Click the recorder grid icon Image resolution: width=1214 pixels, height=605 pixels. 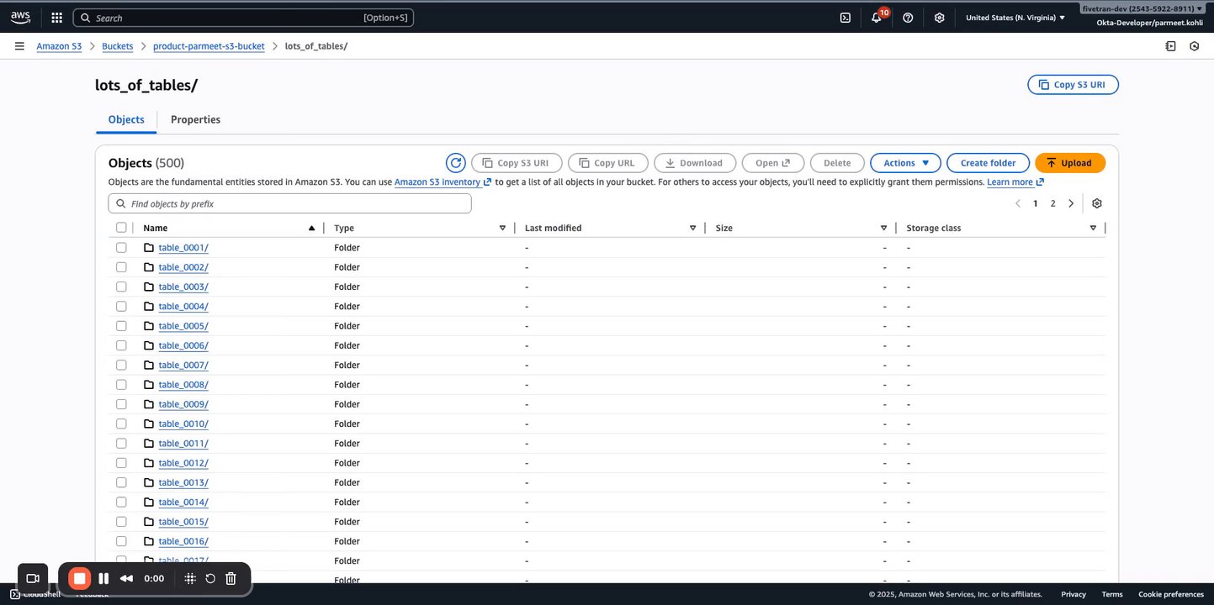click(x=190, y=578)
